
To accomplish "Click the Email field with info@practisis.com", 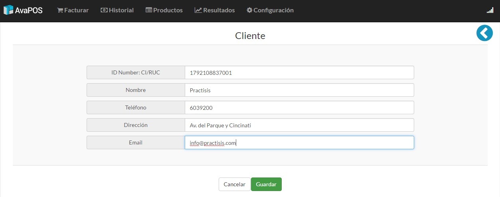I will tap(299, 142).
